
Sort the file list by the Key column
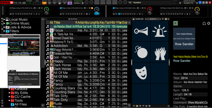pos(102,23)
